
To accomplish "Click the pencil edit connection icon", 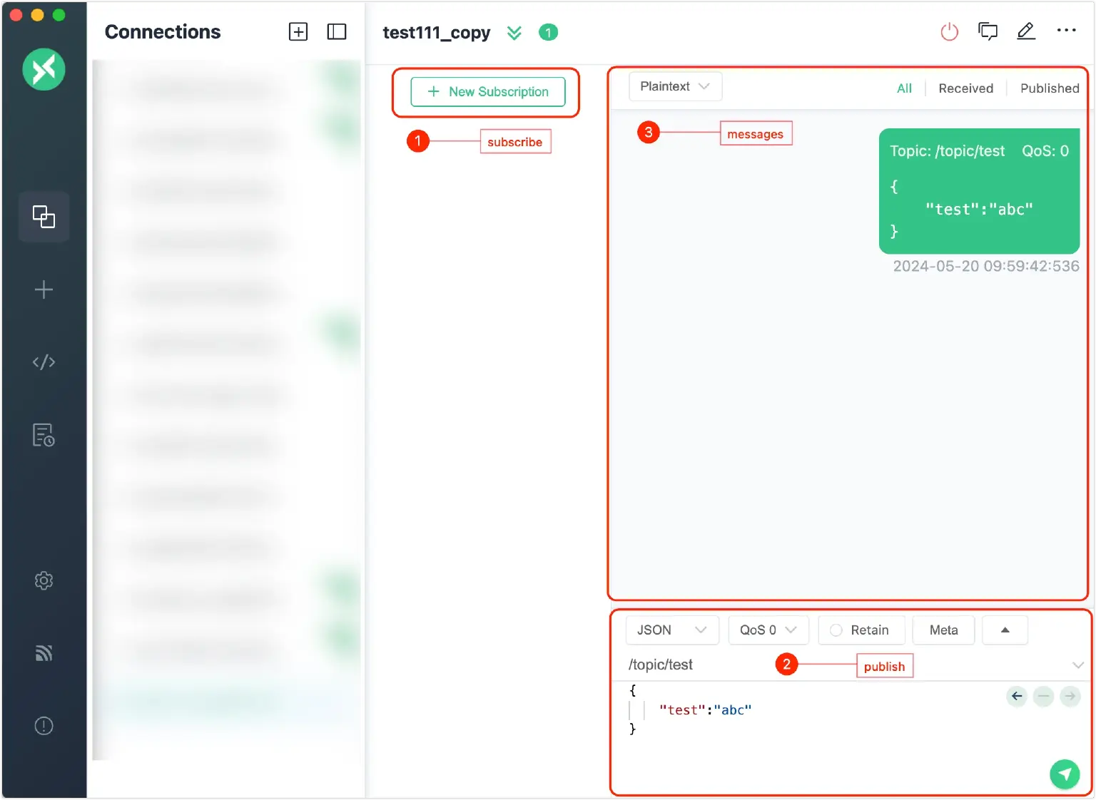I will (1025, 31).
